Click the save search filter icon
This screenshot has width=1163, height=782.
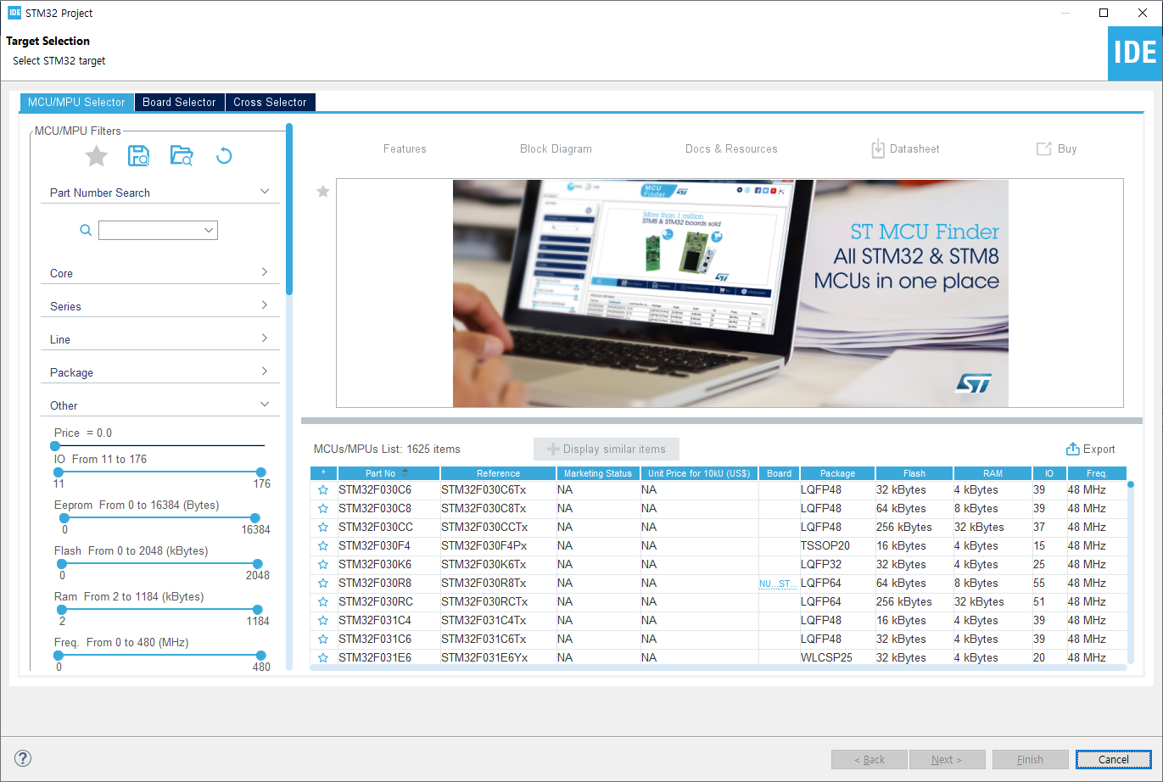click(138, 156)
